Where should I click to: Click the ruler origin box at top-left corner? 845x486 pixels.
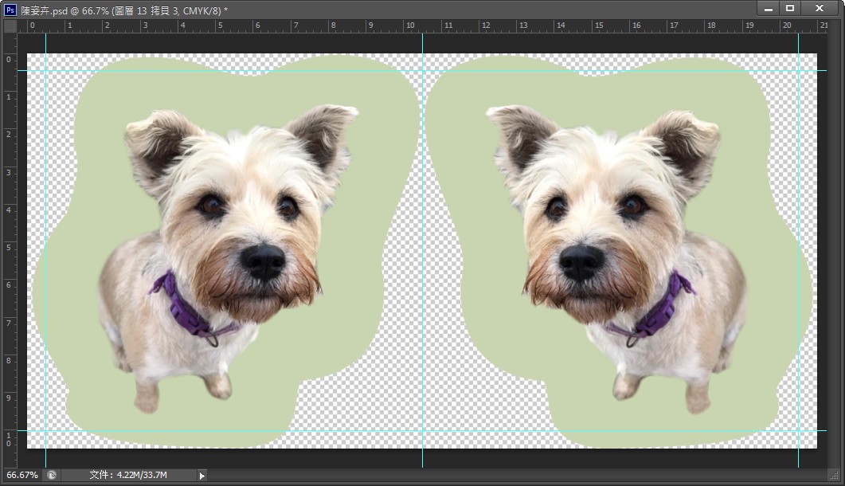(x=10, y=26)
